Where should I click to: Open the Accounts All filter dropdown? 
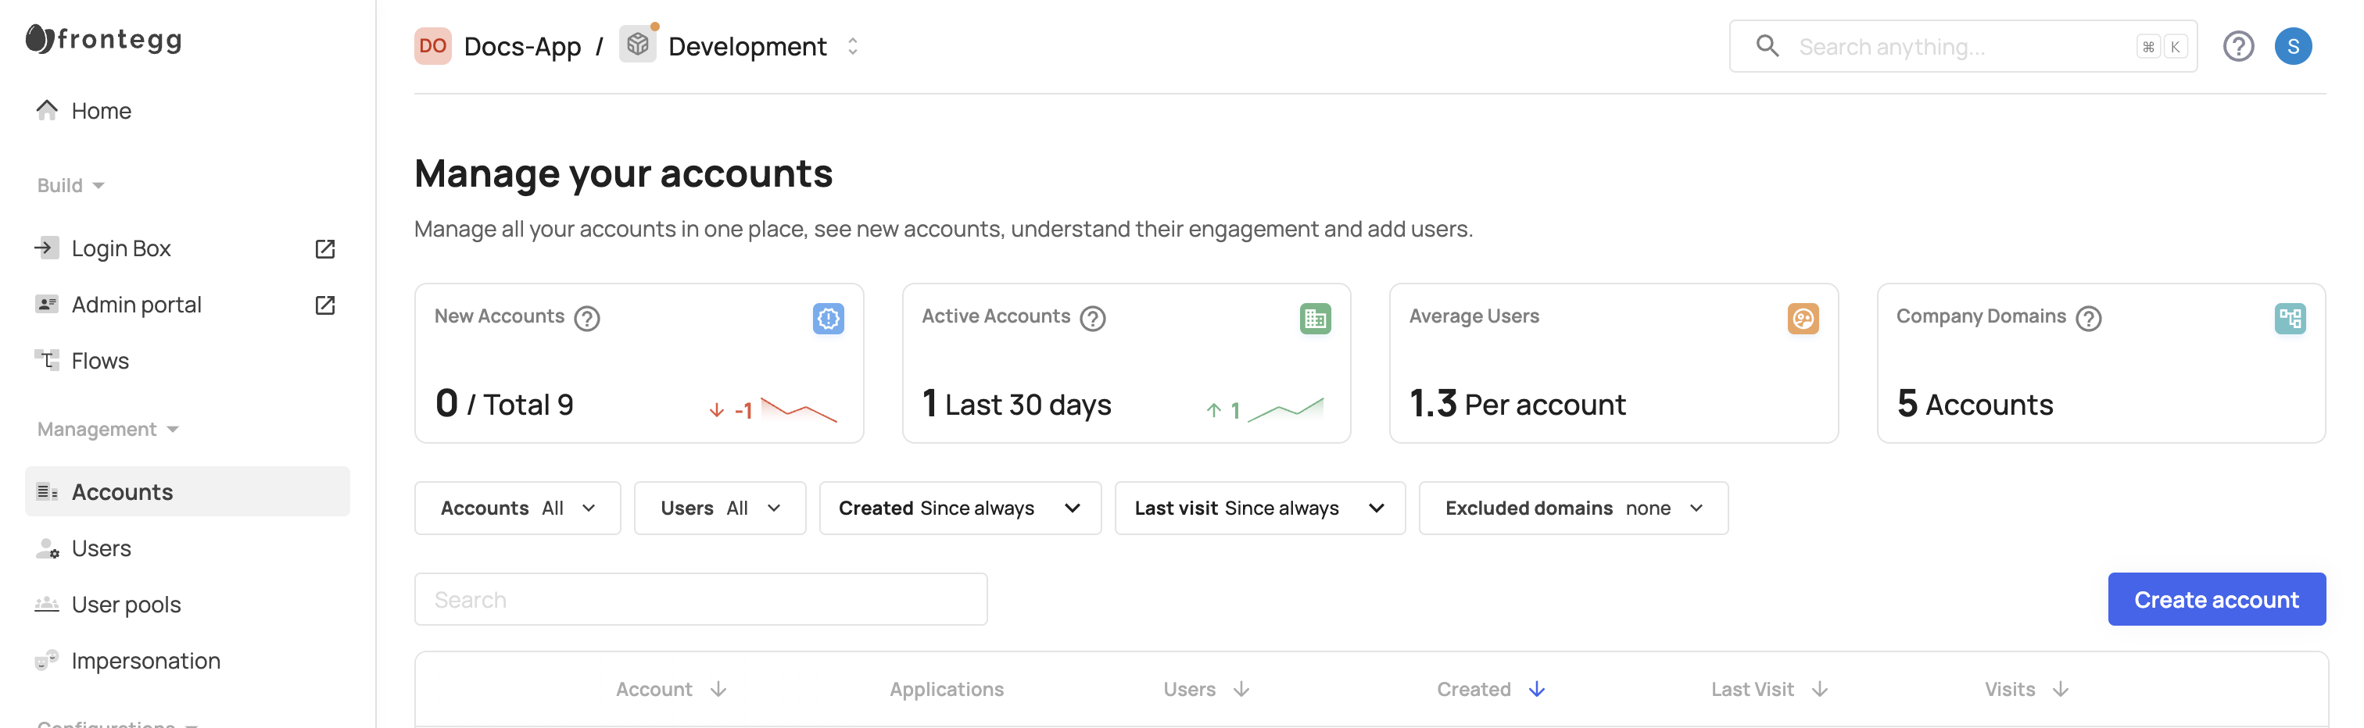pyautogui.click(x=518, y=508)
